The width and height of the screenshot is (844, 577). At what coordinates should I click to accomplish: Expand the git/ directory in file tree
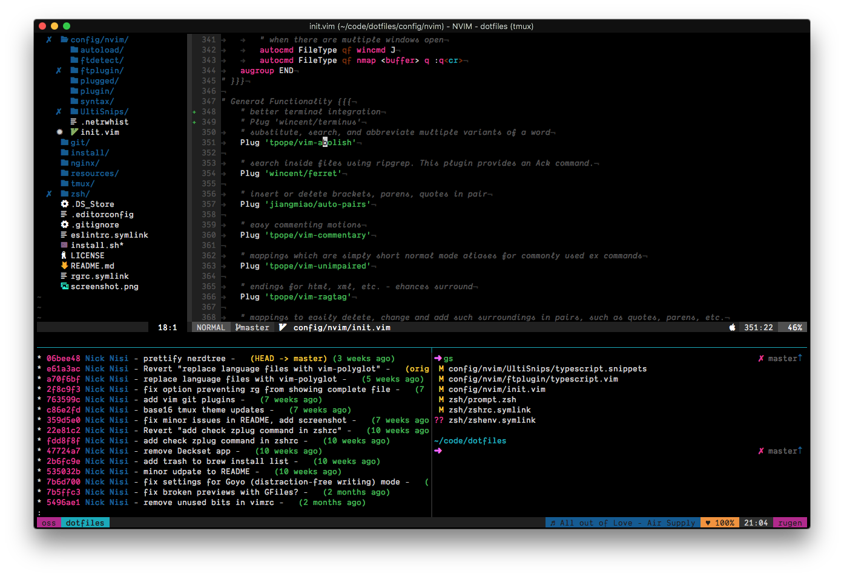80,143
